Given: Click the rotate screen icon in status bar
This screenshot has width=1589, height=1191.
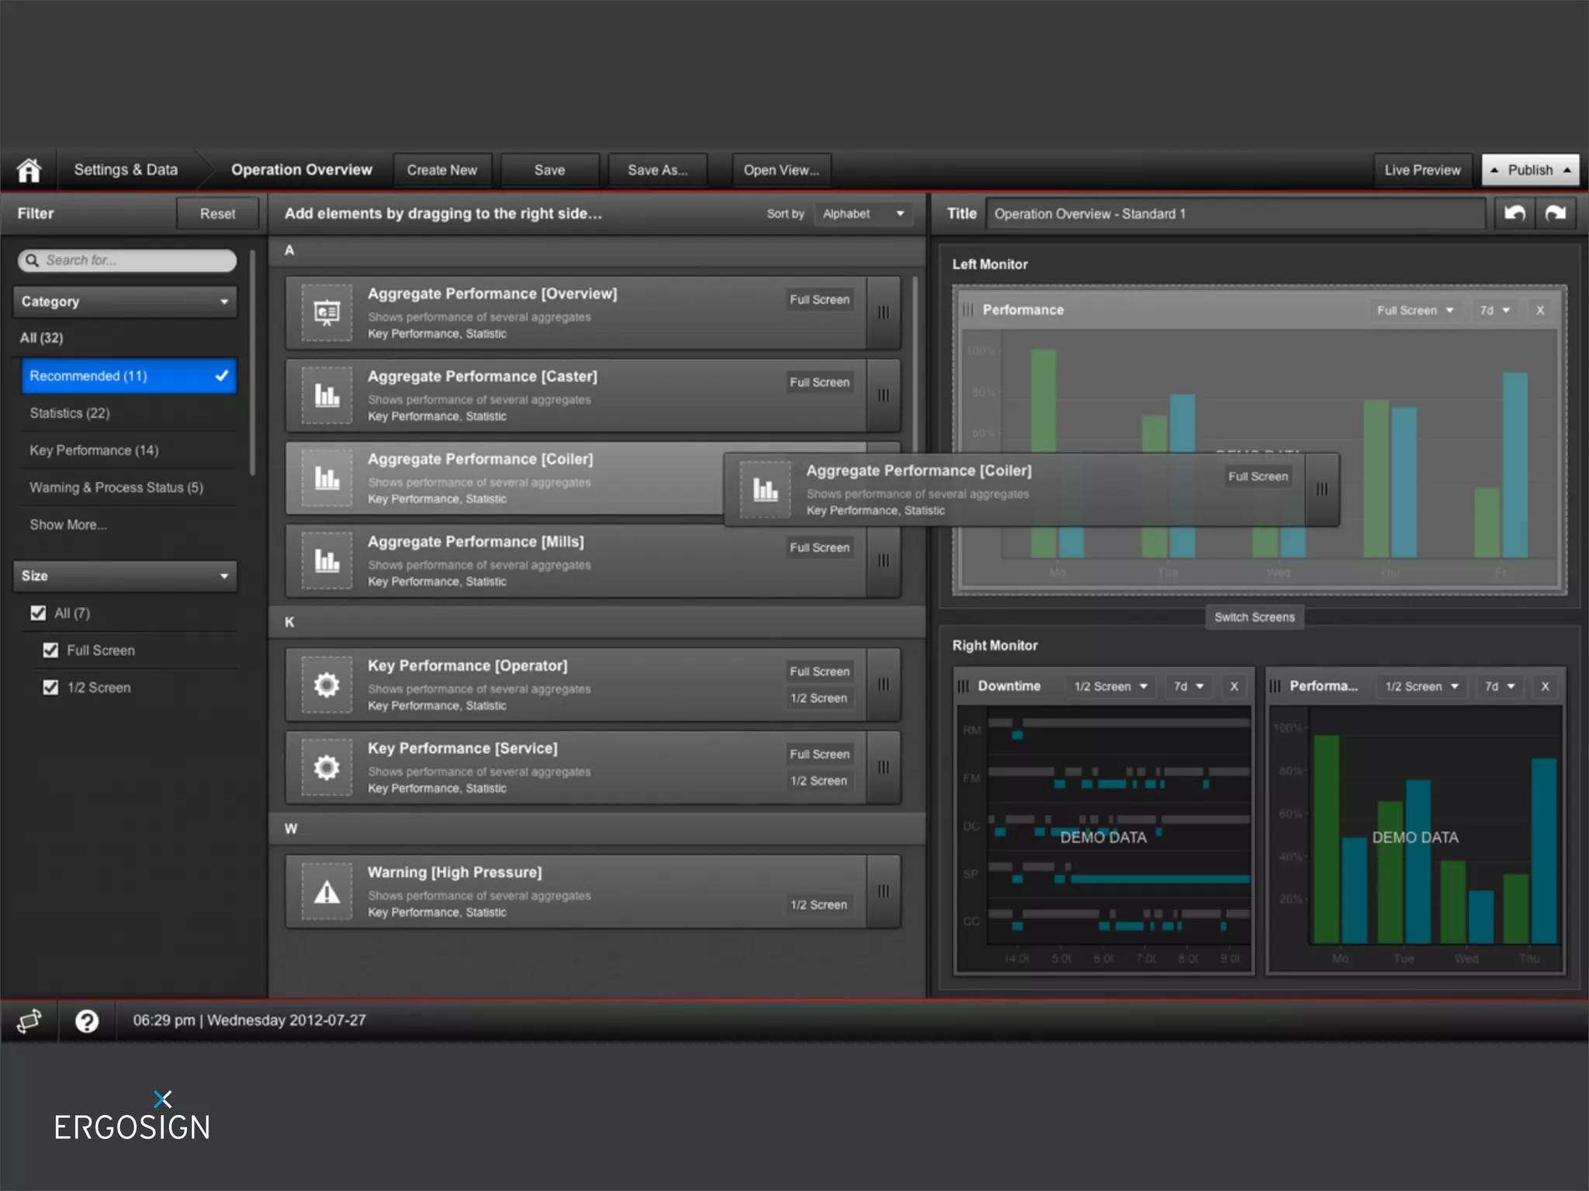Looking at the screenshot, I should (x=29, y=1020).
